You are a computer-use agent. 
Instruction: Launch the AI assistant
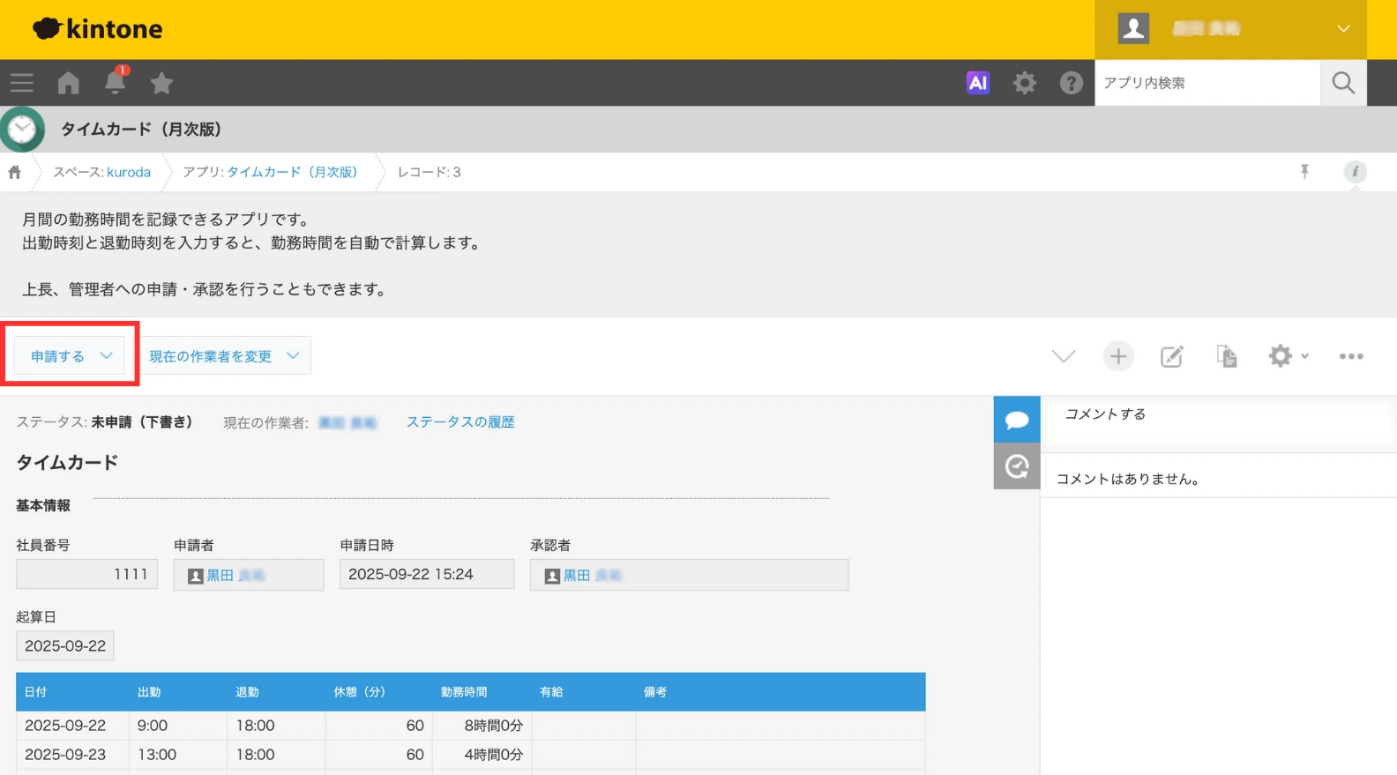pyautogui.click(x=977, y=83)
